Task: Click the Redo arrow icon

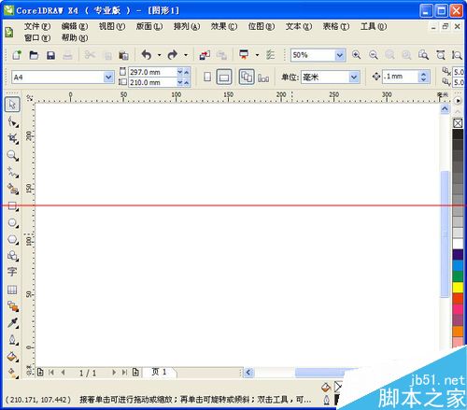Action: pos(173,55)
